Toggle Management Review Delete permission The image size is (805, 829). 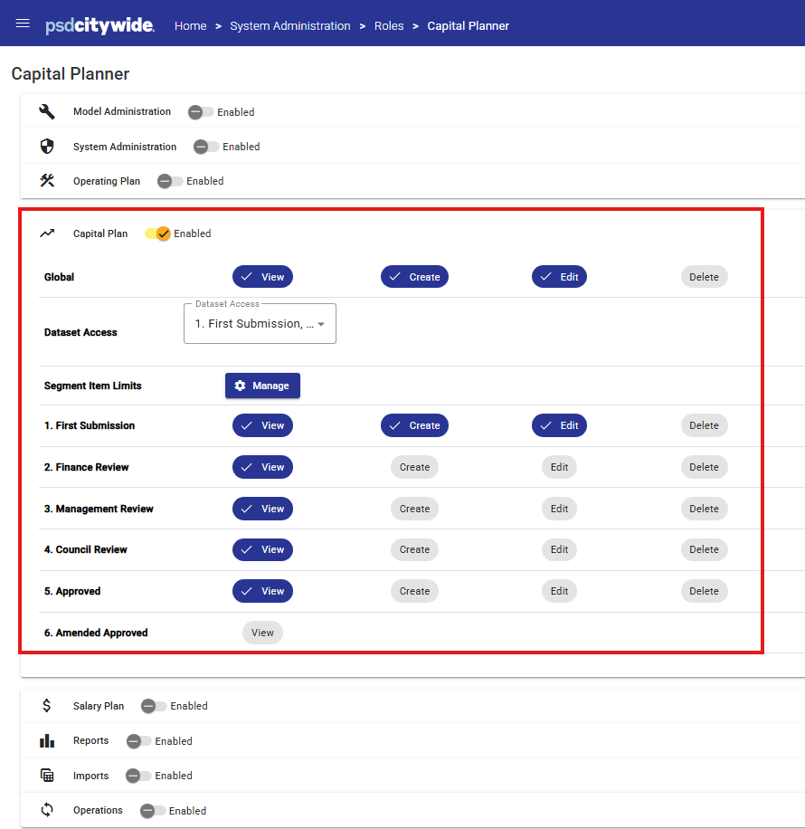[x=704, y=509]
